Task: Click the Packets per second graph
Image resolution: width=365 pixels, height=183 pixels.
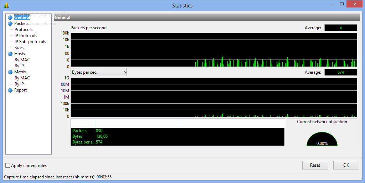Action: point(214,50)
